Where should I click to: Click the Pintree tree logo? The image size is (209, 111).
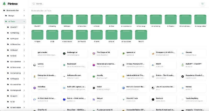point(4,4)
